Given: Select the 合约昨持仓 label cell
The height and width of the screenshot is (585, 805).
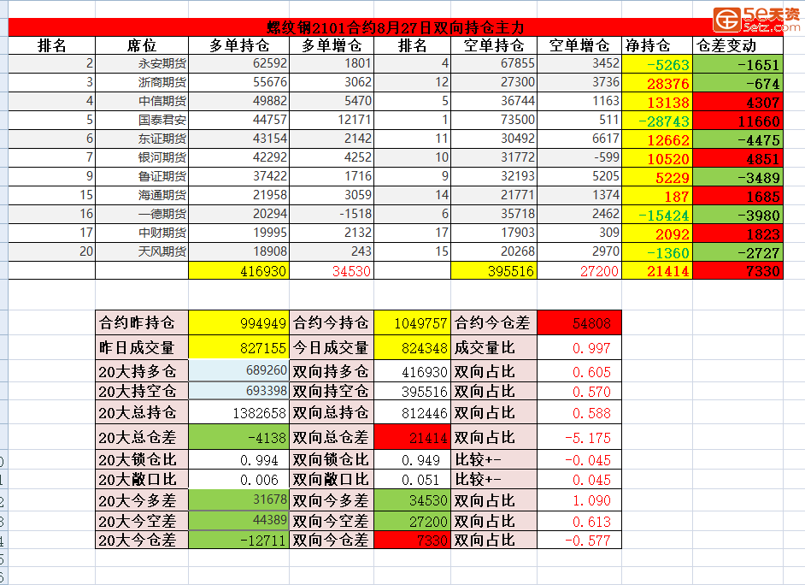Looking at the screenshot, I should 142,322.
